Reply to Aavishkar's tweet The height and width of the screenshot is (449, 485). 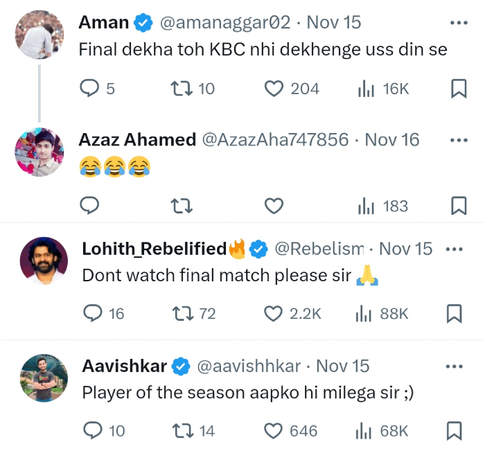pyautogui.click(x=92, y=431)
